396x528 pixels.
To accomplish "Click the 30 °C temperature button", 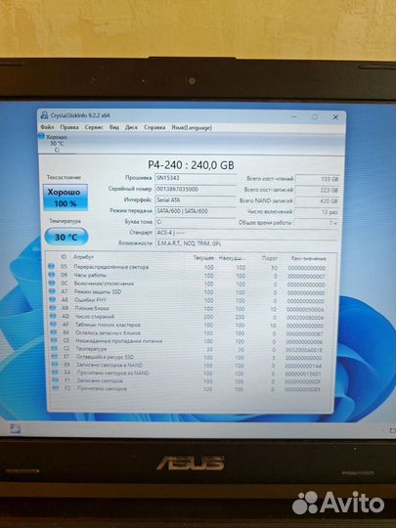I will click(x=66, y=237).
